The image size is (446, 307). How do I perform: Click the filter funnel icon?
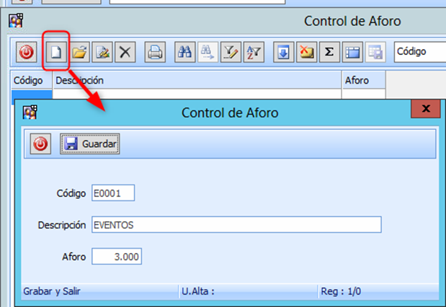(x=231, y=52)
